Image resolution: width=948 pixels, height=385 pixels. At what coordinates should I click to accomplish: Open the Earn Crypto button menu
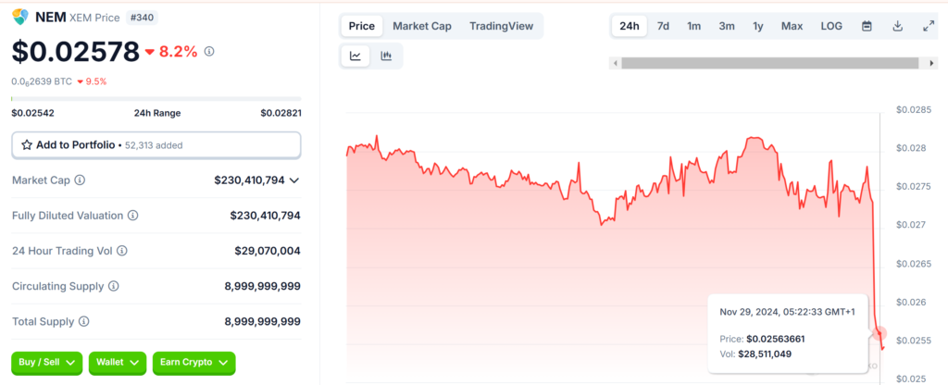click(193, 362)
